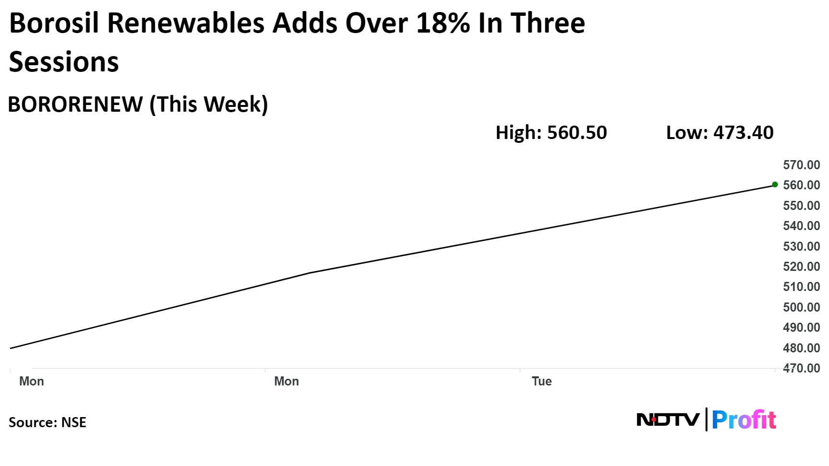829x466 pixels.
Task: Click the 470.00 bottom axis label
Action: click(x=801, y=368)
